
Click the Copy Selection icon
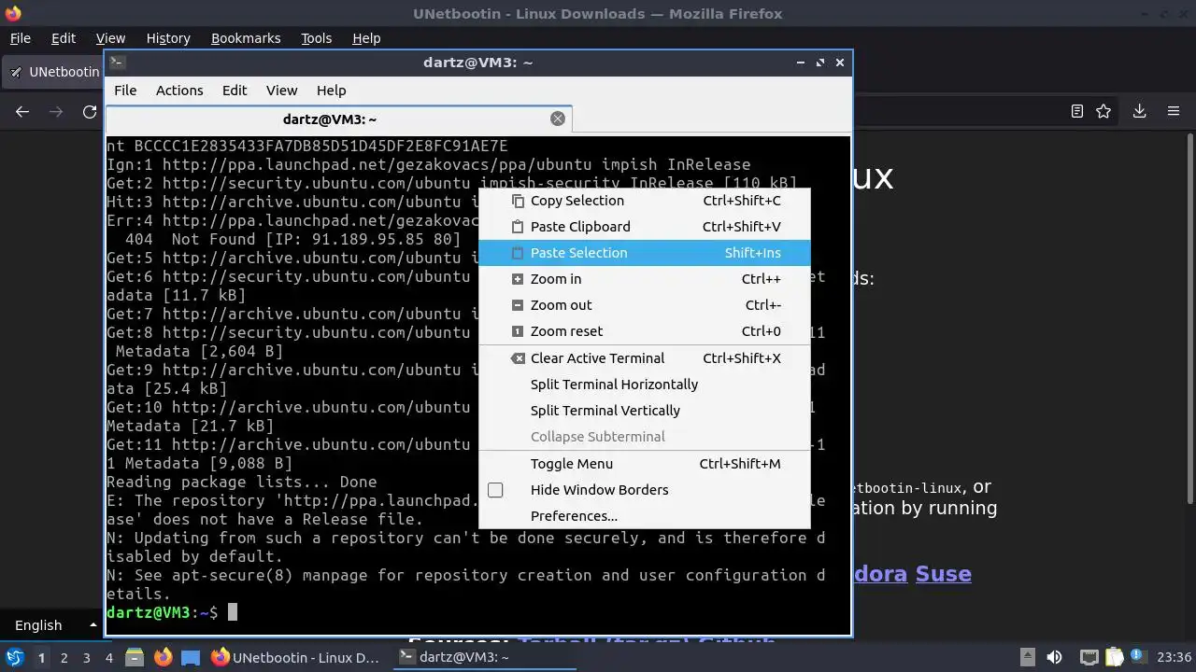(x=517, y=201)
